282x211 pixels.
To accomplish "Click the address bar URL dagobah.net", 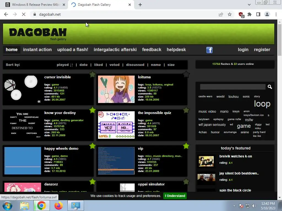I will [x=50, y=14].
